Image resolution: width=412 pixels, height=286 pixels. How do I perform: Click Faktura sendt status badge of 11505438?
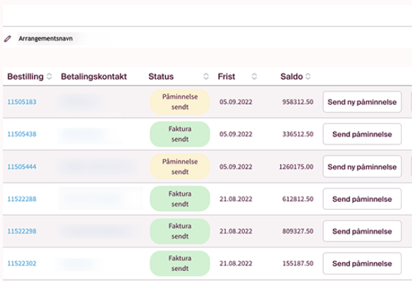[180, 135]
